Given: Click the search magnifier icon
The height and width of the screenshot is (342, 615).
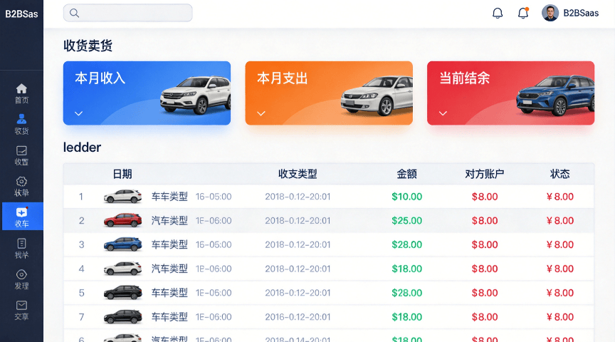Looking at the screenshot, I should point(74,14).
